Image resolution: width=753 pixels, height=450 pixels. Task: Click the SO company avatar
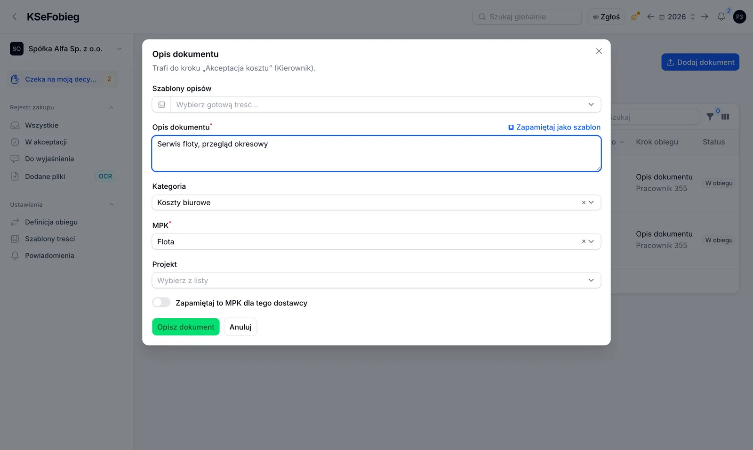pyautogui.click(x=17, y=48)
